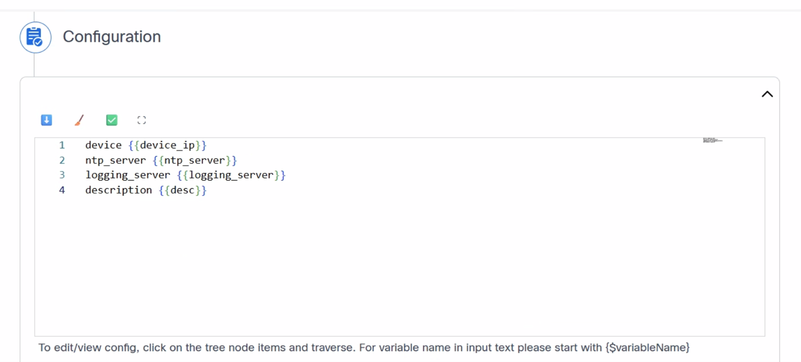Image resolution: width=801 pixels, height=362 pixels.
Task: Click the fullscreen expand editor icon
Action: (x=142, y=120)
